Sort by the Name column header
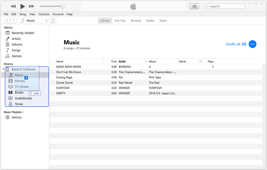This screenshot has width=267, height=170. pos(79,62)
